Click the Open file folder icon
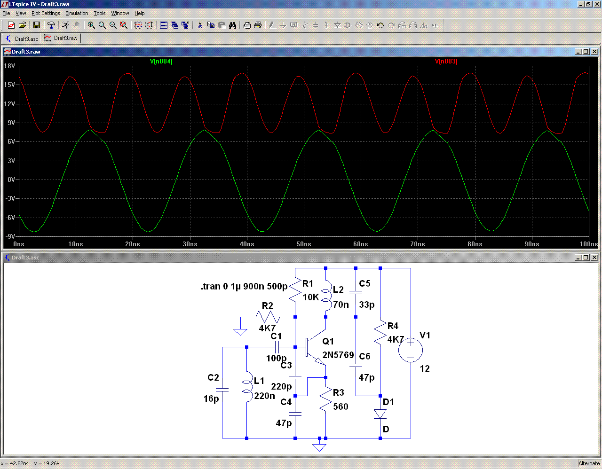The height and width of the screenshot is (469, 602). [x=22, y=25]
